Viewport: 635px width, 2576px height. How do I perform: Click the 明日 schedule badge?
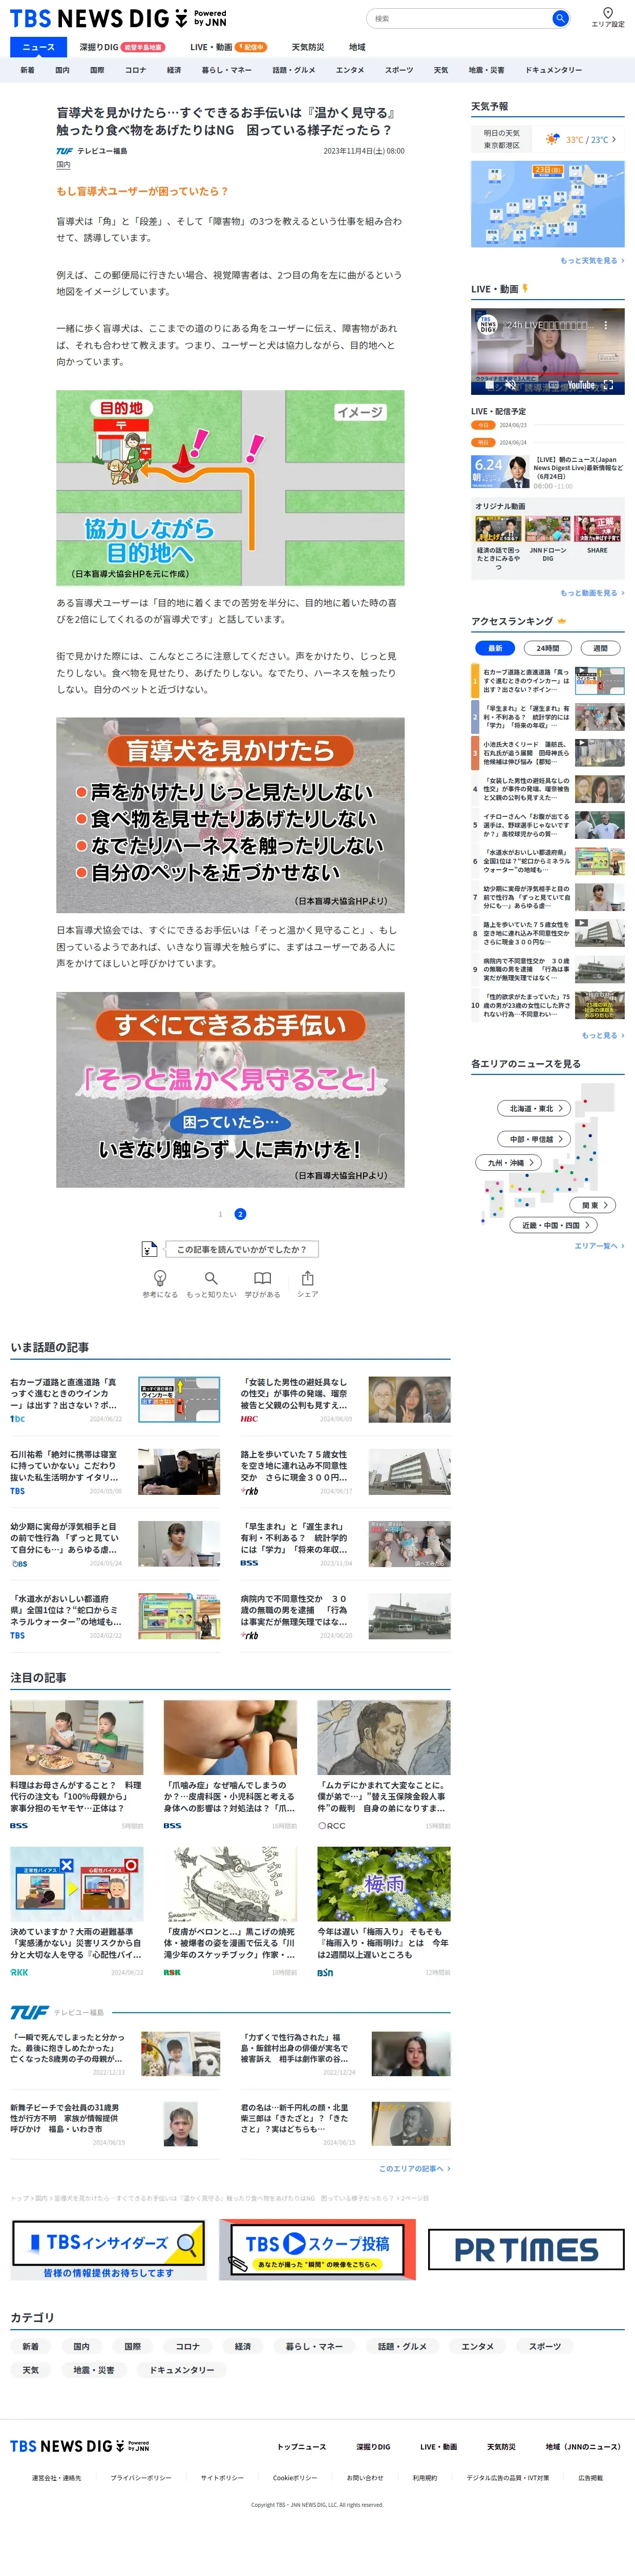[x=483, y=442]
